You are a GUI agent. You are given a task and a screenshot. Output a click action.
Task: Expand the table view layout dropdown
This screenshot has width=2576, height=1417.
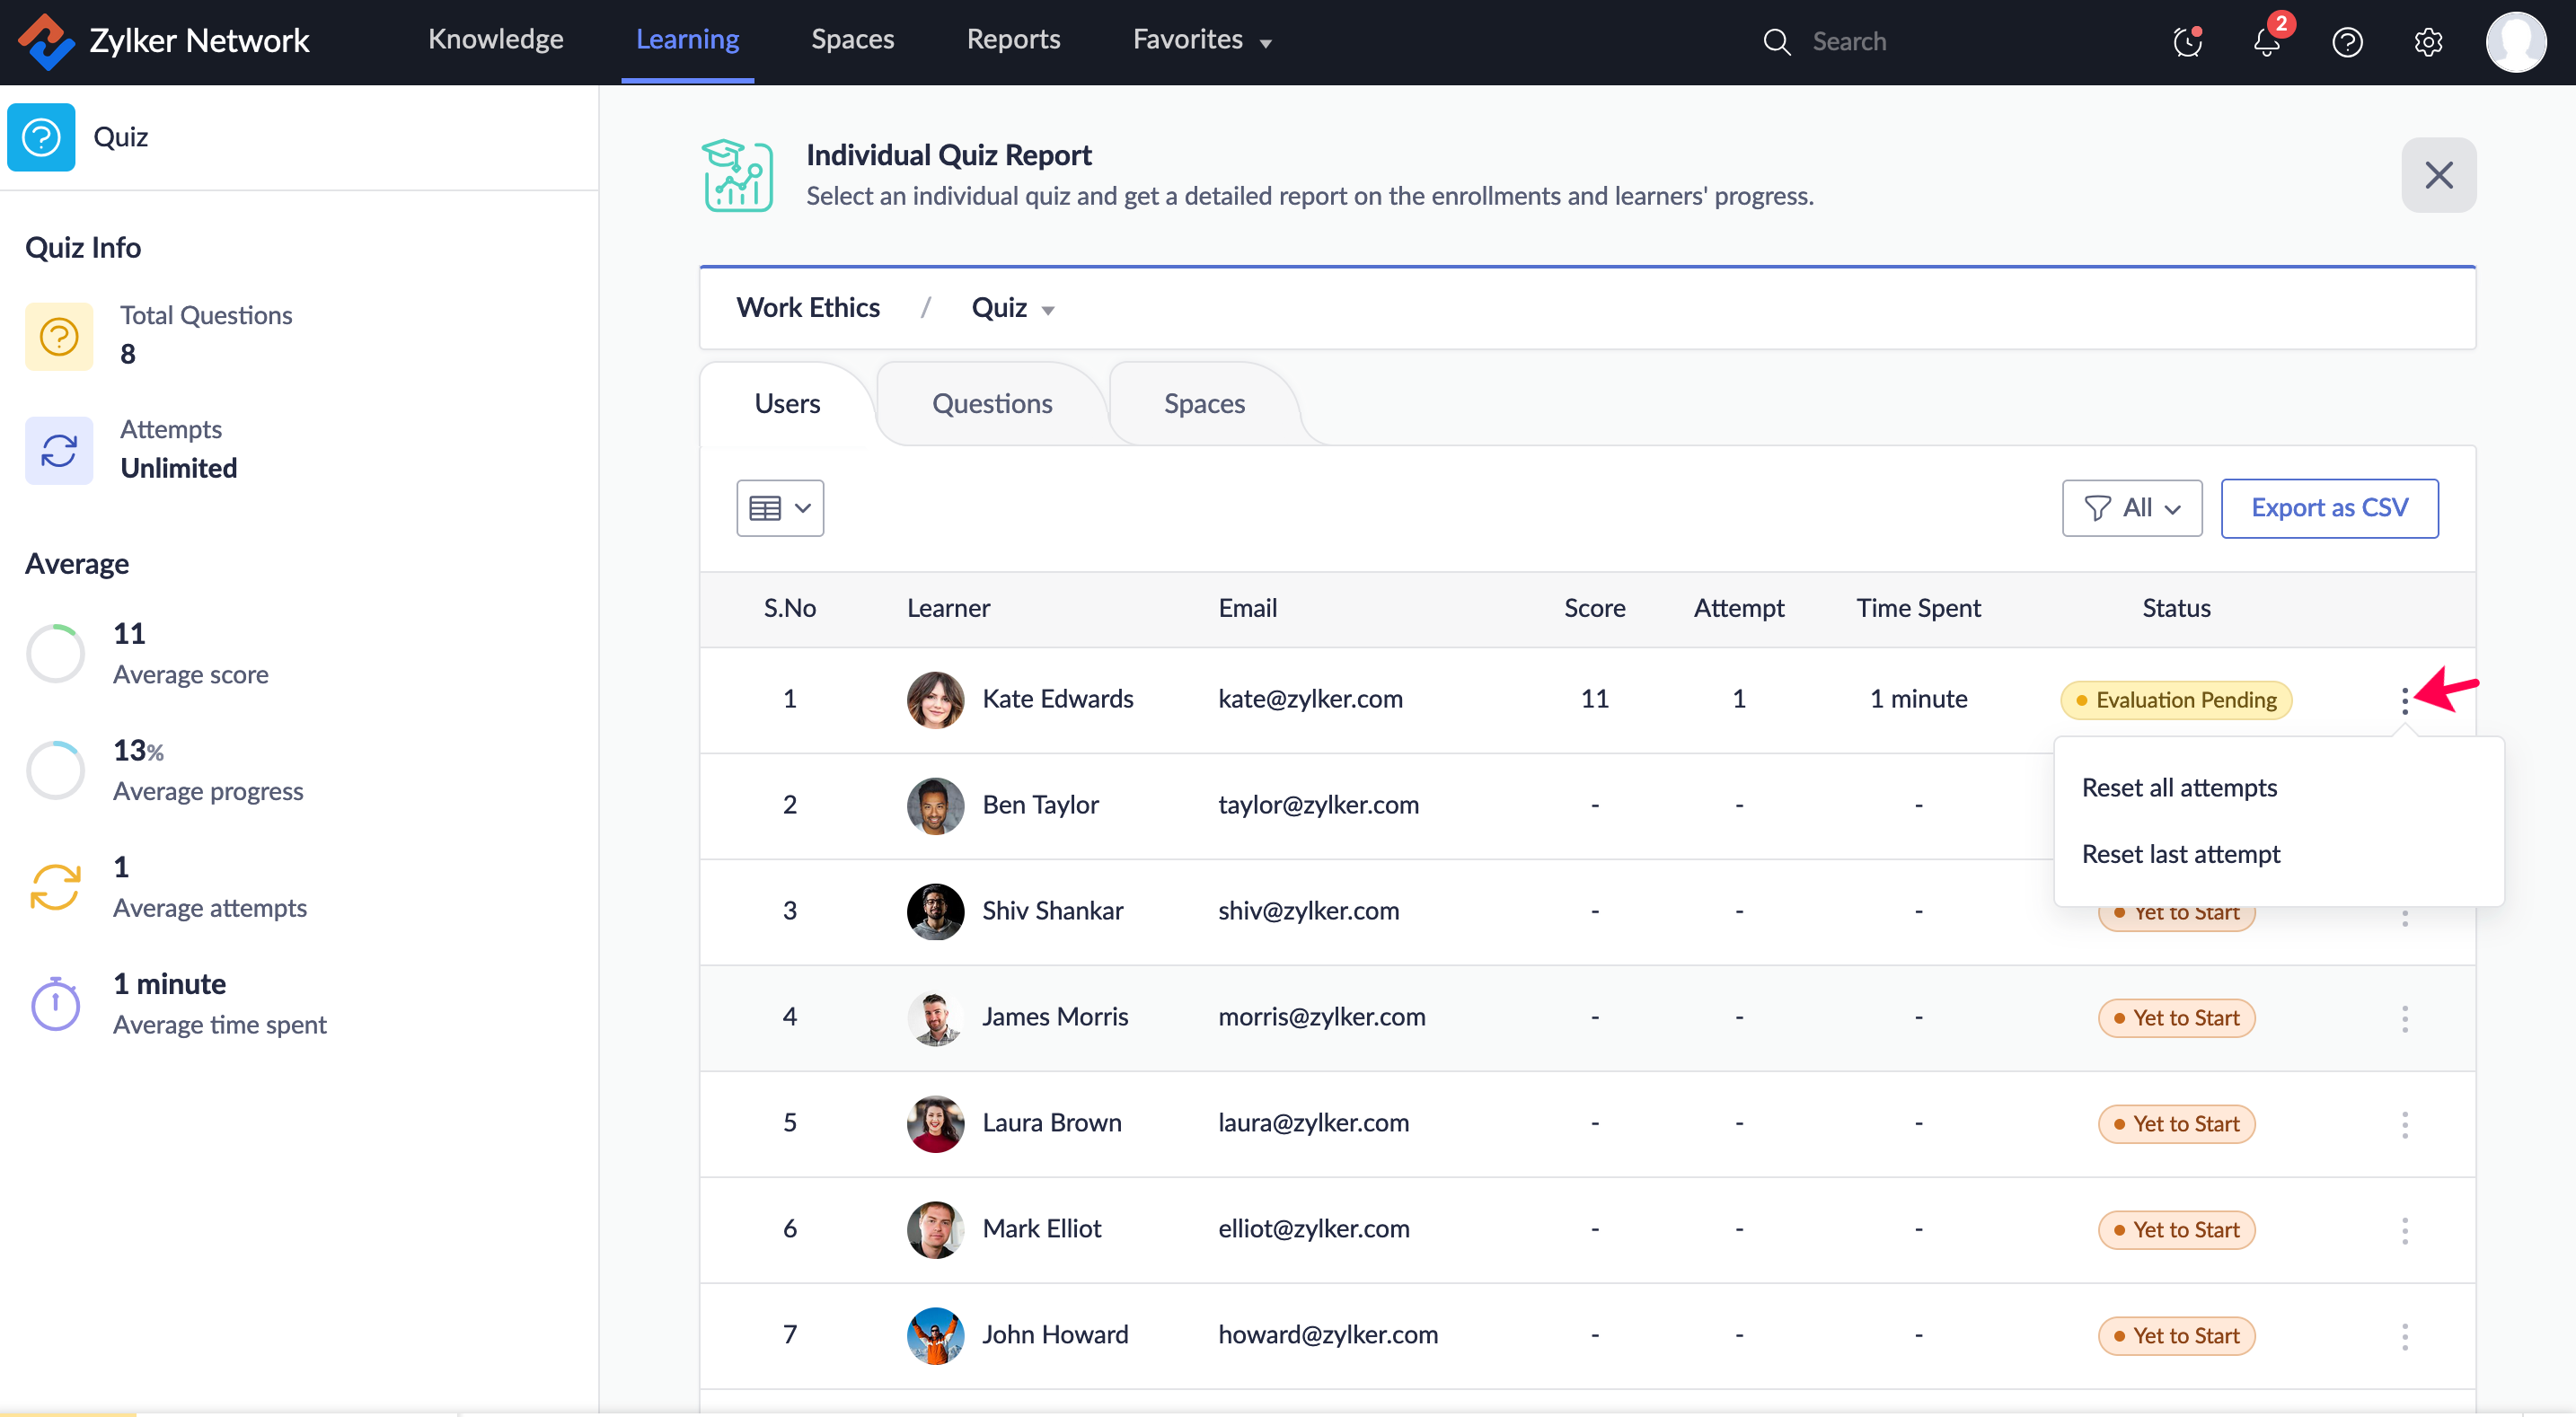point(780,508)
